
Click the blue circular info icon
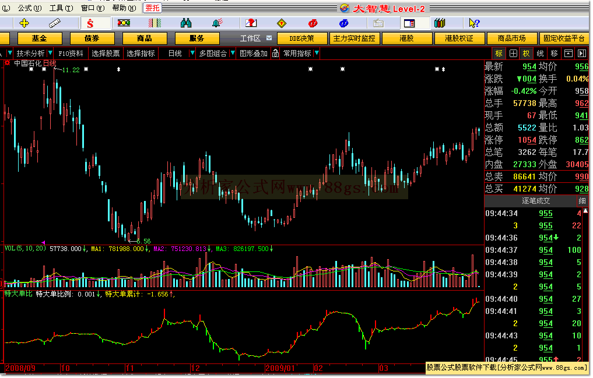[x=344, y=23]
